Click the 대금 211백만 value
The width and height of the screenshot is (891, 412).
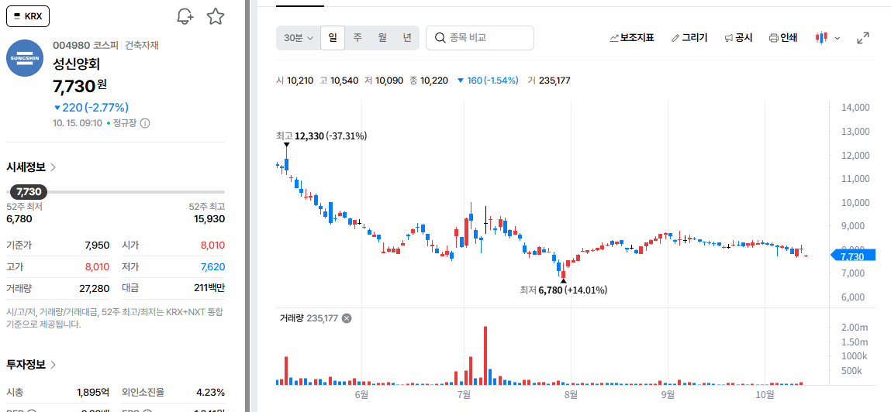(x=209, y=288)
